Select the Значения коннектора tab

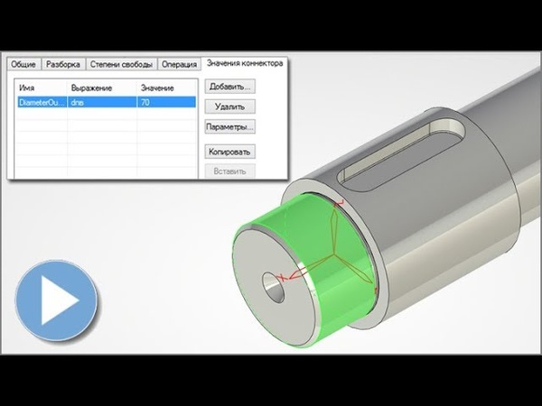244,64
